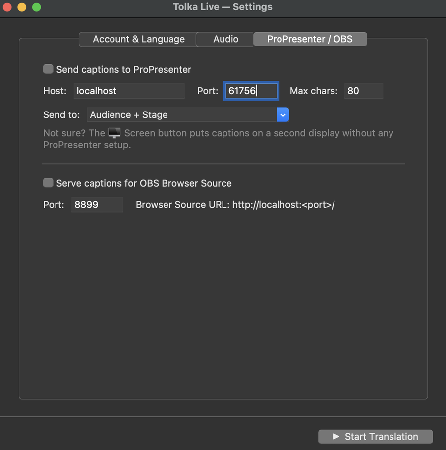Close the Settings window with red button

(7, 7)
